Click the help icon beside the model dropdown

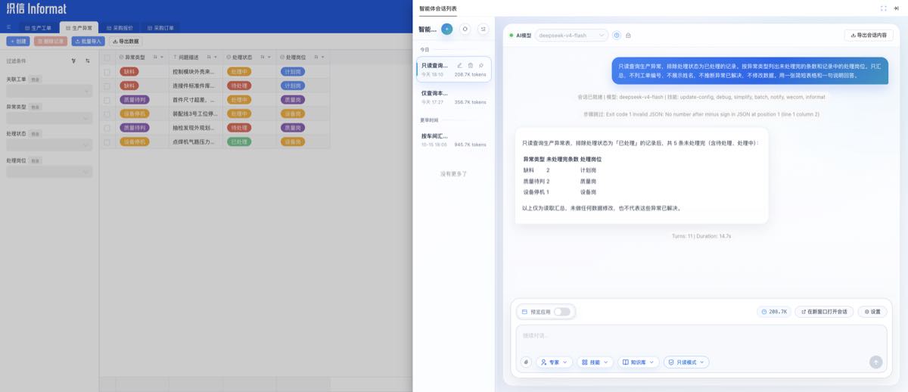tap(617, 35)
